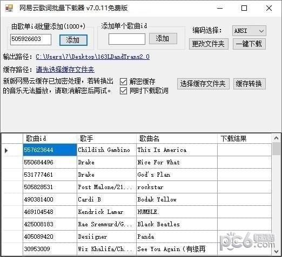This screenshot has width=282, height=257.
Task: Click the 请先选择缓存文件夹 link
Action: [65, 70]
